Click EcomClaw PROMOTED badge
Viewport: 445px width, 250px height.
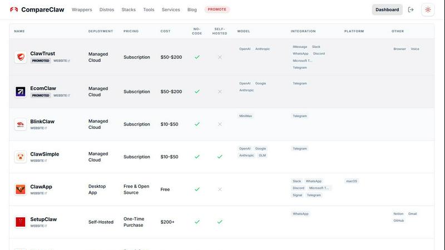pyautogui.click(x=41, y=96)
